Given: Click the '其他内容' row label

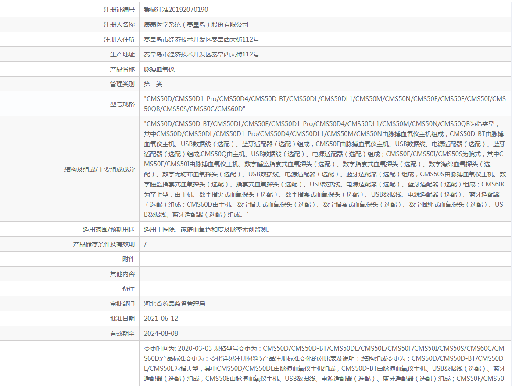Looking at the screenshot, I should 122,274.
